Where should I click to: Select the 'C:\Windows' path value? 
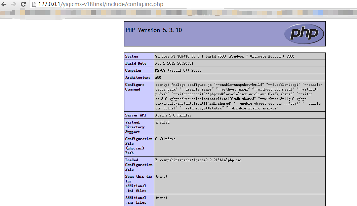tap(165, 139)
